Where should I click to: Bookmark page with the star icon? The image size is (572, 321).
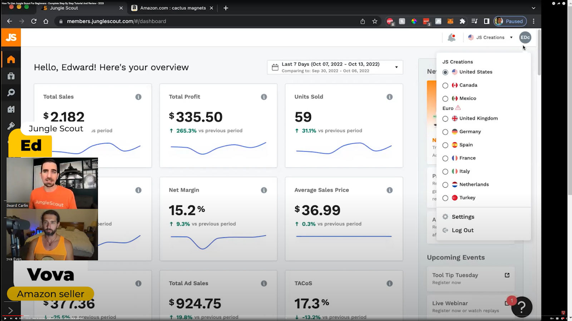375,21
